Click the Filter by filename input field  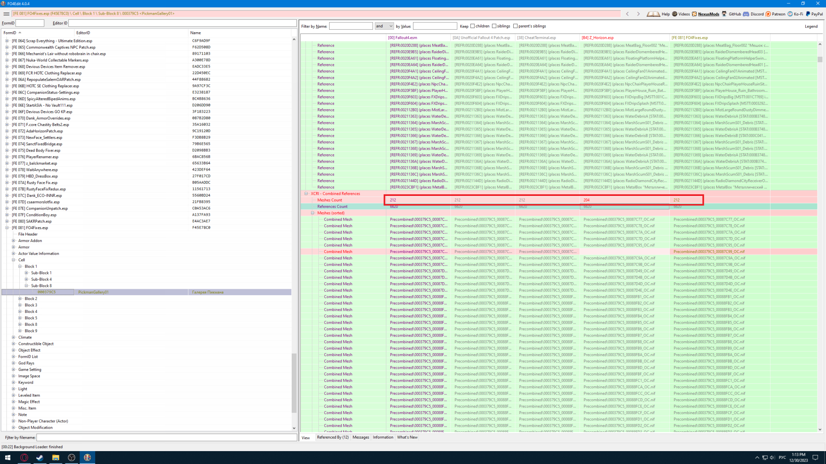[166, 437]
